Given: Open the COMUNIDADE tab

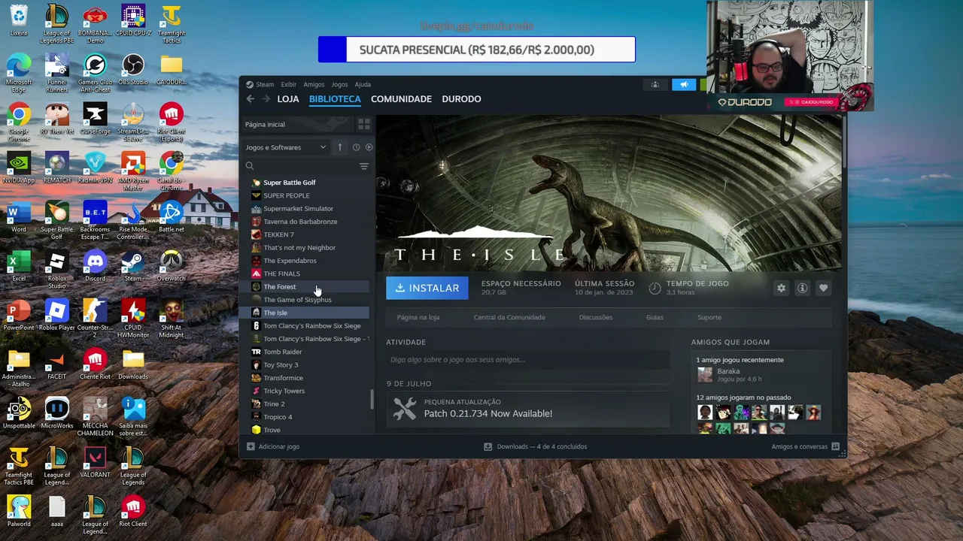Looking at the screenshot, I should pyautogui.click(x=401, y=99).
